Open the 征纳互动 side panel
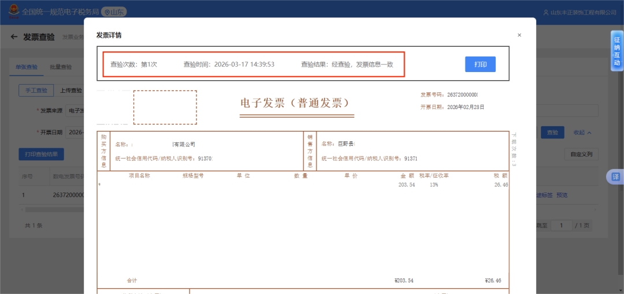 pos(616,51)
